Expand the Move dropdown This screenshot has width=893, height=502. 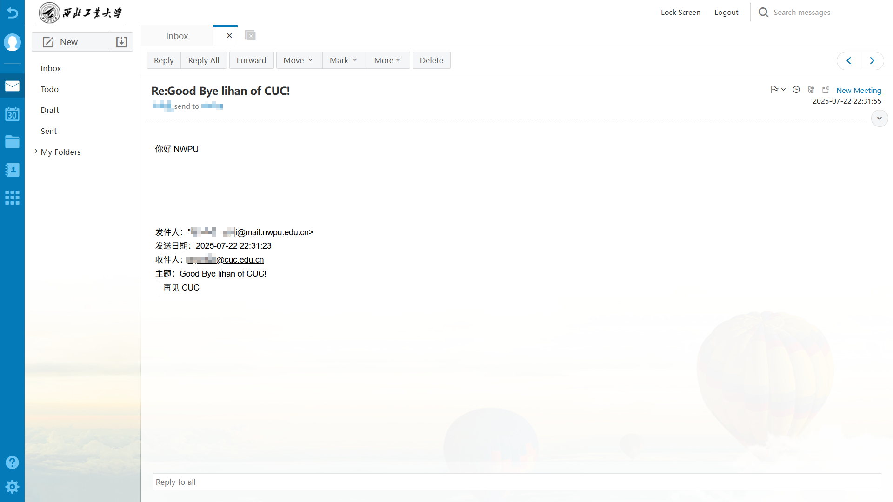pos(299,60)
